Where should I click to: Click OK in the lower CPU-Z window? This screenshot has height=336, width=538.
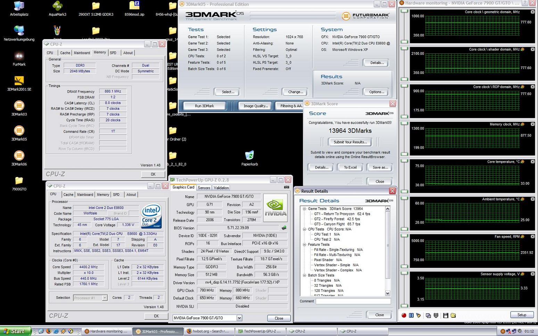tap(156, 316)
